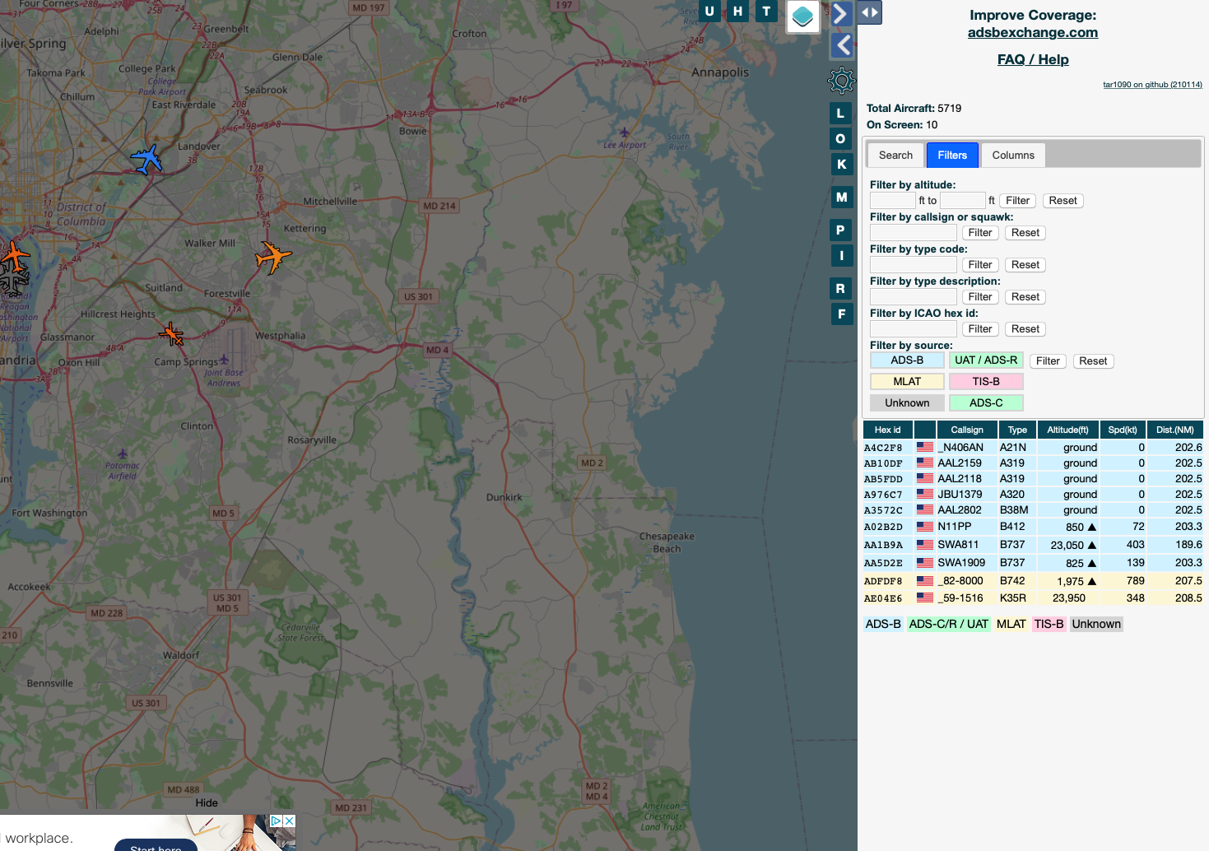The height and width of the screenshot is (851, 1209).
Task: Reset the altitude filter
Action: tap(1063, 201)
